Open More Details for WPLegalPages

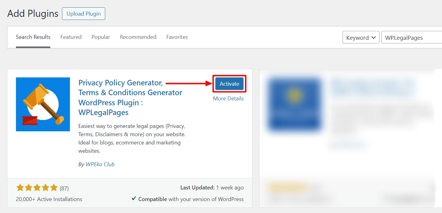tap(228, 98)
